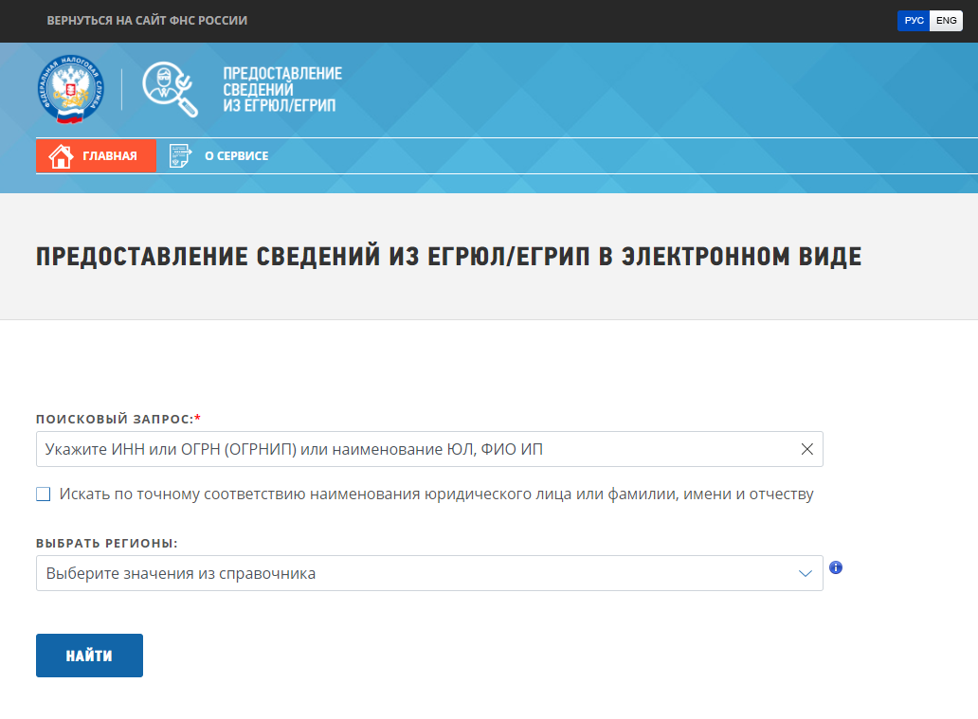
Task: Open the blue info icon near regions
Action: [x=835, y=566]
